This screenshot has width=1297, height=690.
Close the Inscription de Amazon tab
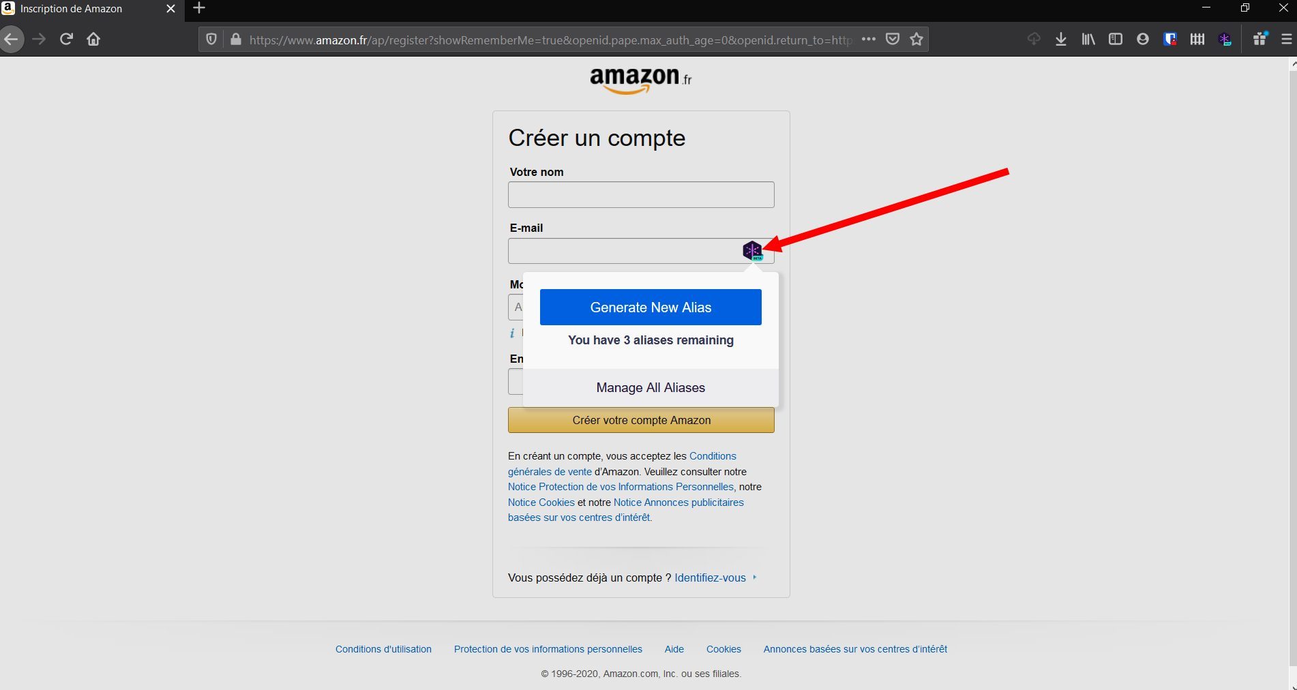[x=170, y=9]
